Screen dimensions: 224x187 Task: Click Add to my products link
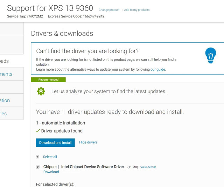coord(137,10)
